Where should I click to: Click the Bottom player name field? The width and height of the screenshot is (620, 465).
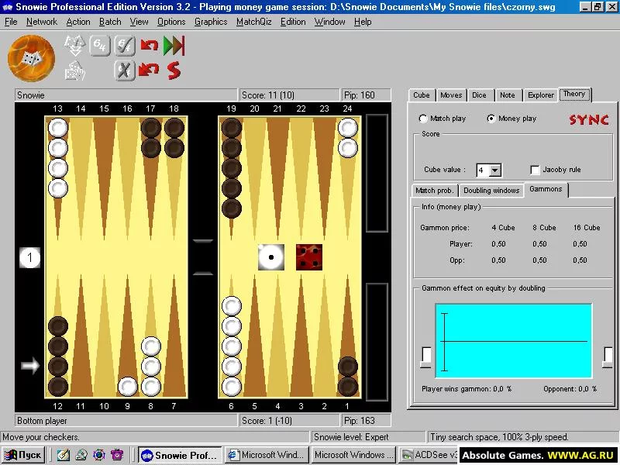point(126,420)
